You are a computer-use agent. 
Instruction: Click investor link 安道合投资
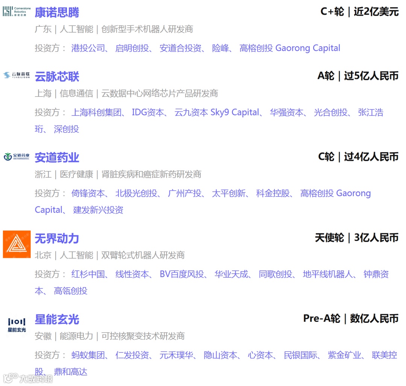[x=180, y=48]
